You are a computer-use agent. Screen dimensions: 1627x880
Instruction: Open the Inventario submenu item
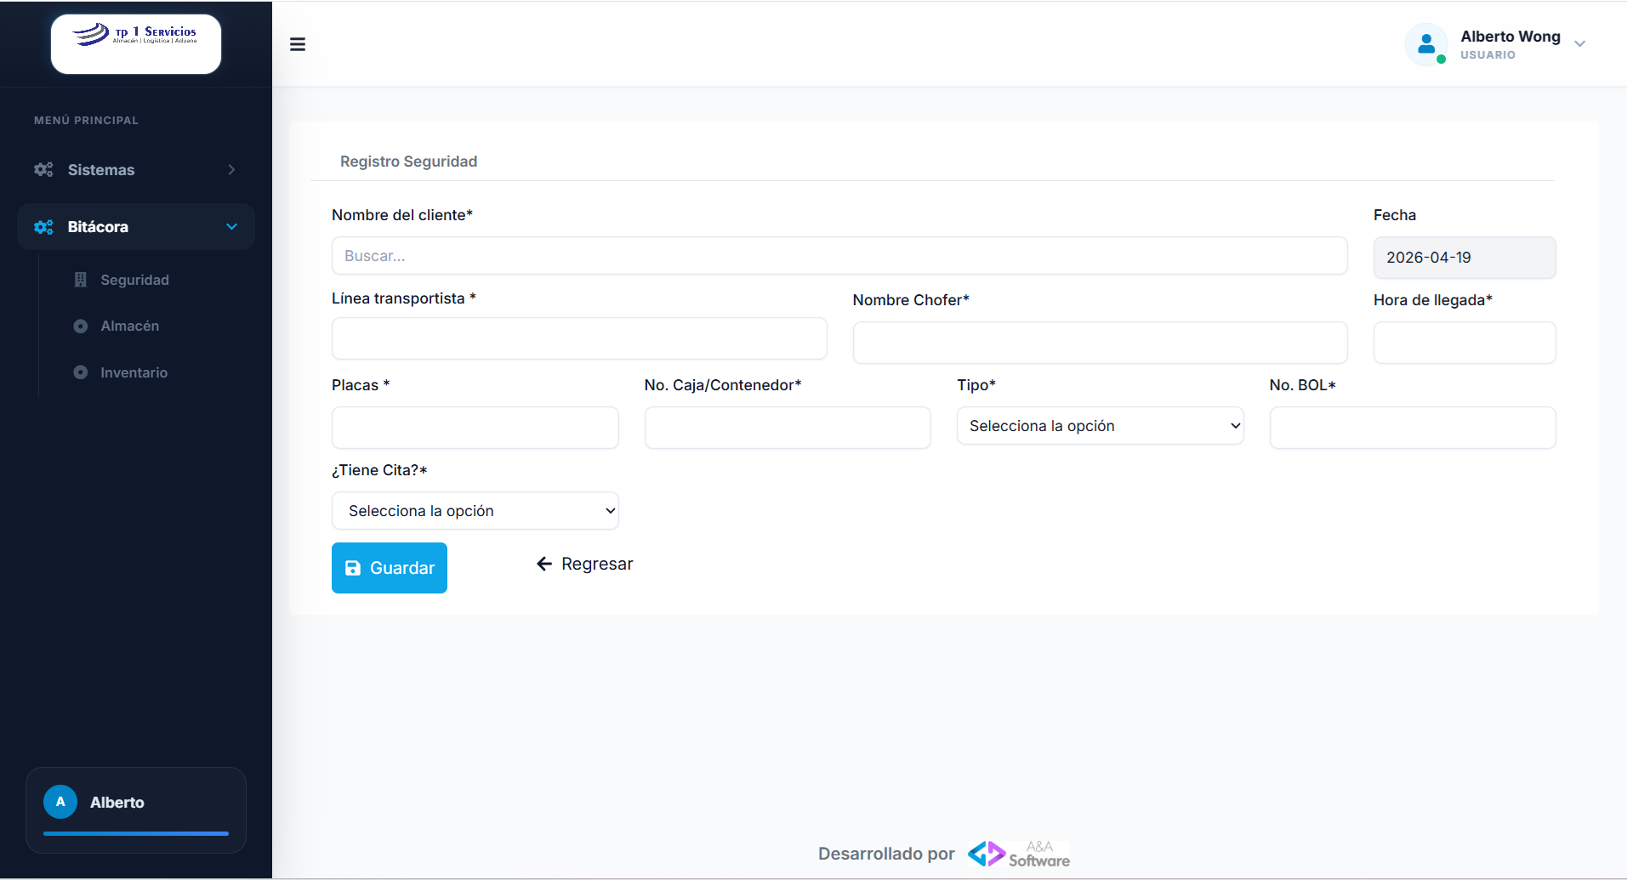(134, 372)
